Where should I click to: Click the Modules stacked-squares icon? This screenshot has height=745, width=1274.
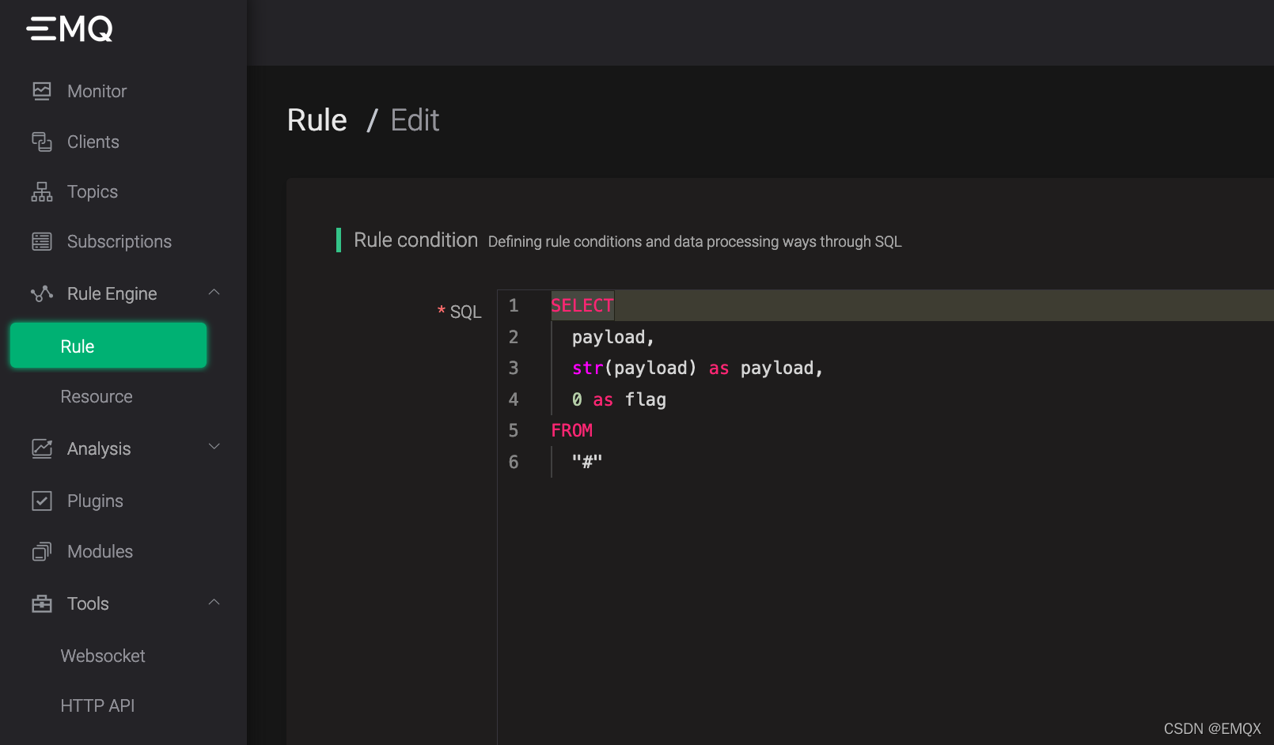(42, 551)
